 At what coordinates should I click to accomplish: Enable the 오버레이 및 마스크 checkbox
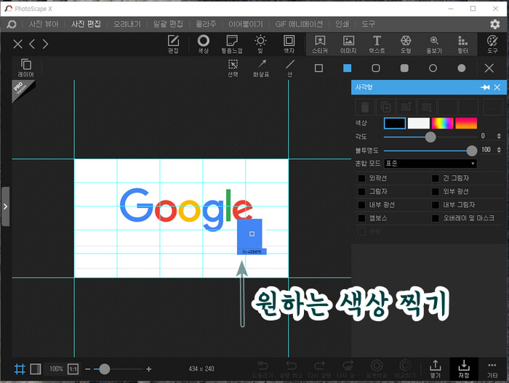(x=436, y=218)
